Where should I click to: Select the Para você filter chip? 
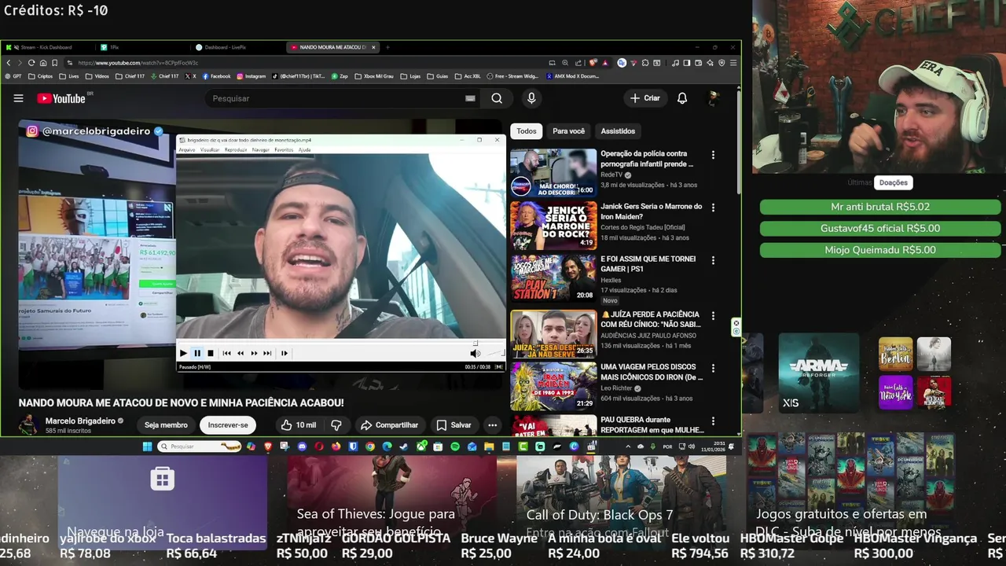568,131
